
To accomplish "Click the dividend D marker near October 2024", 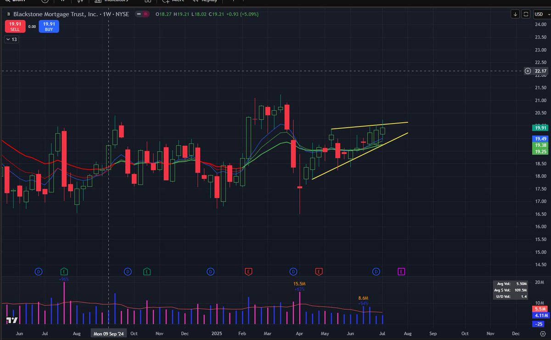I will 128,272.
